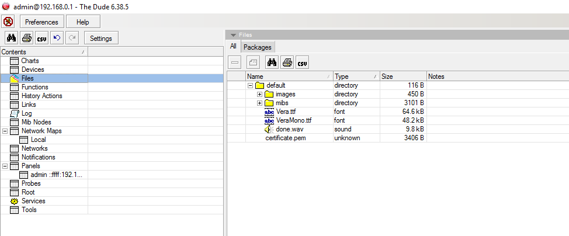Switch to the Packages tab
The image size is (569, 236).
[258, 47]
